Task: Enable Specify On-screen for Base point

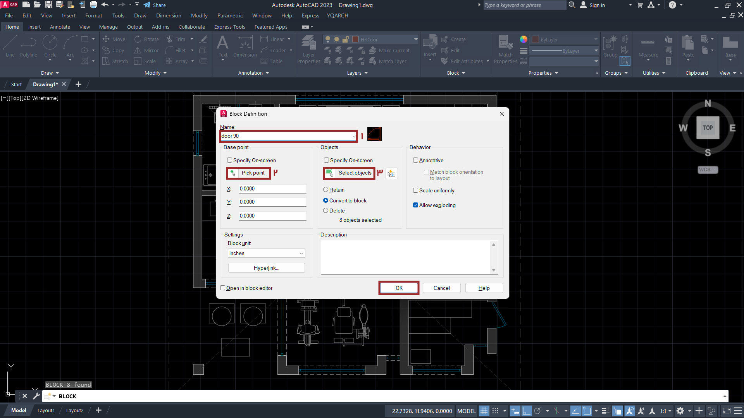Action: point(229,160)
